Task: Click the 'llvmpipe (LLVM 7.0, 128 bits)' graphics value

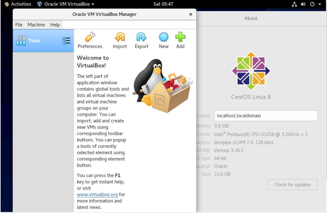Action: pos(244,142)
